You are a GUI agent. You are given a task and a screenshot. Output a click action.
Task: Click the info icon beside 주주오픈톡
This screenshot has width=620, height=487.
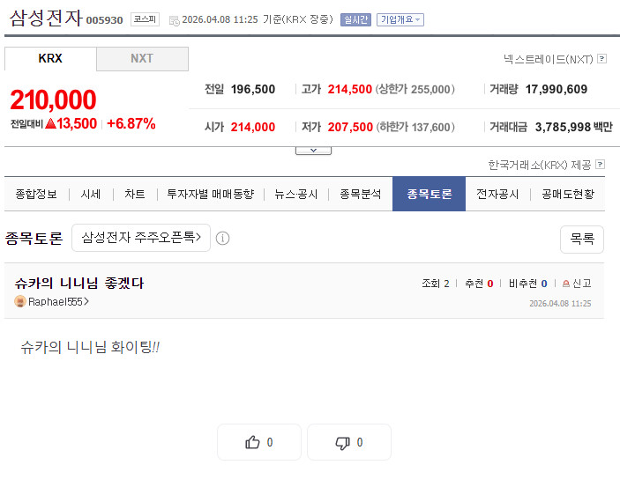pos(222,238)
